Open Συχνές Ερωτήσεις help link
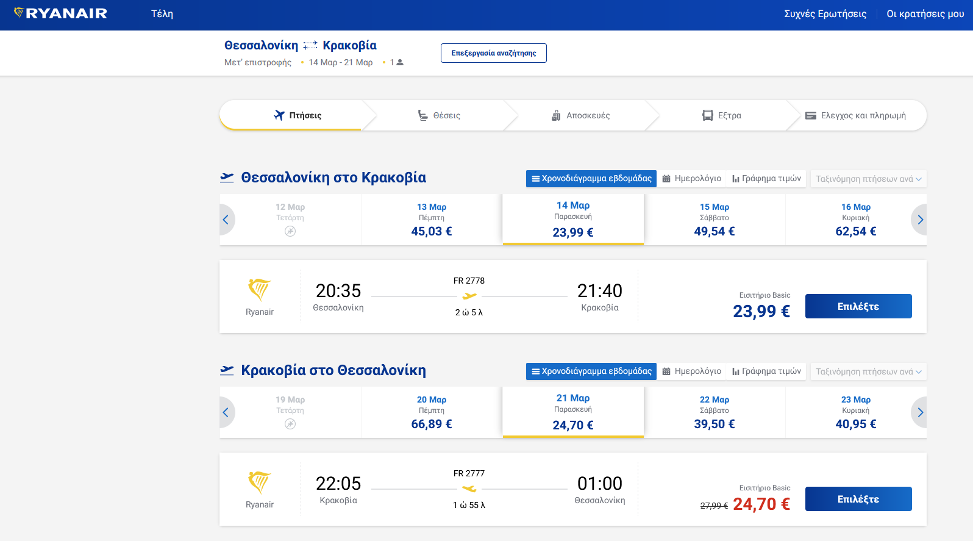 click(825, 13)
